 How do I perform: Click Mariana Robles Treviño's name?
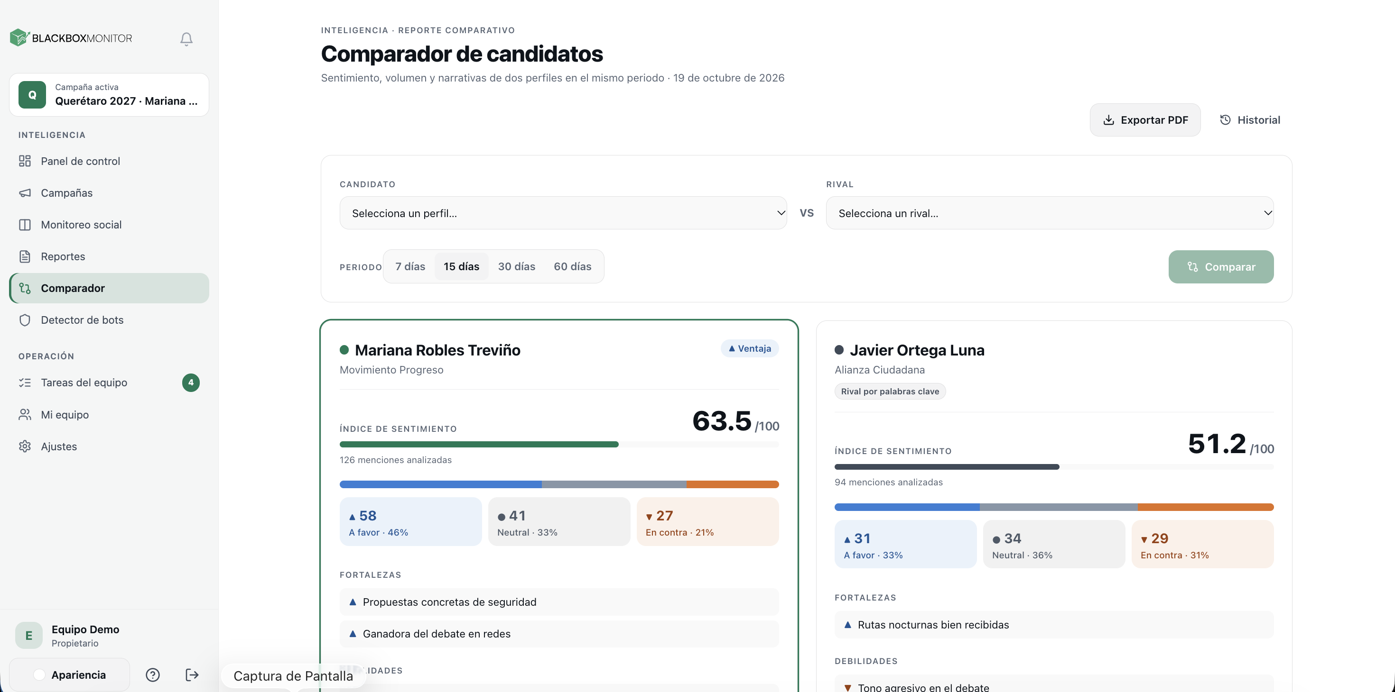[437, 350]
